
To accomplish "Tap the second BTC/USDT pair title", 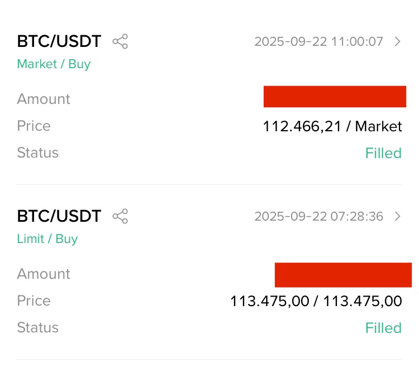I will click(x=59, y=216).
